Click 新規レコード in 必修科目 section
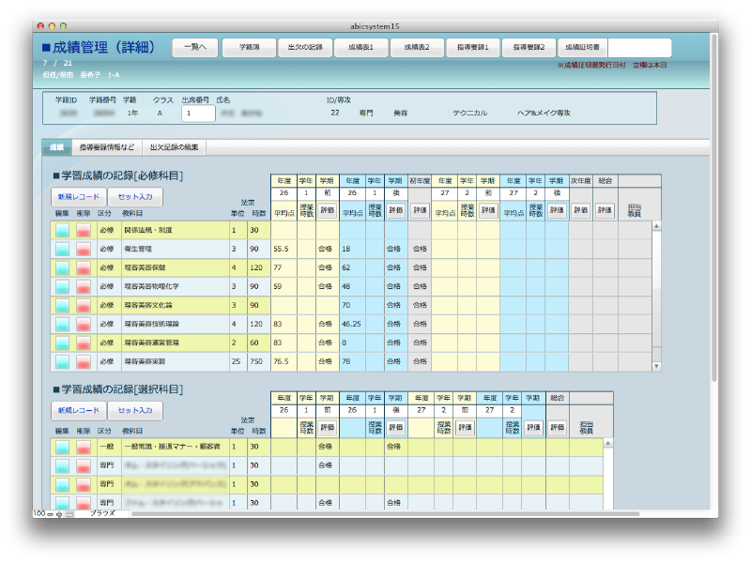 pos(77,197)
